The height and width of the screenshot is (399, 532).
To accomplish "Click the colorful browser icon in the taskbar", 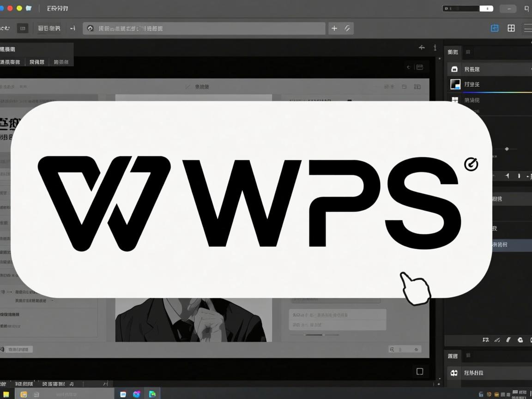I will (137, 394).
